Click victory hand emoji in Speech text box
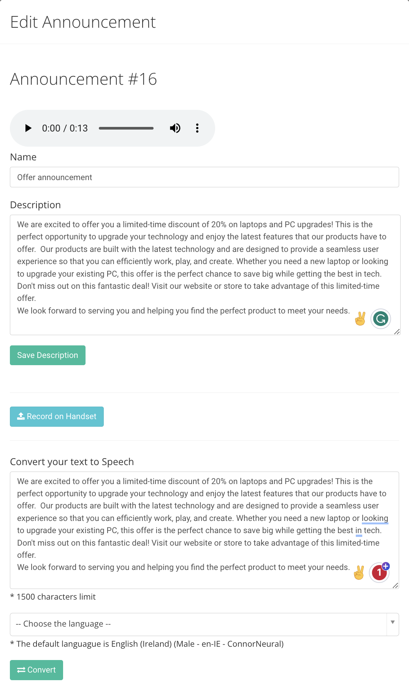Screen dimensions: 409x687 tap(359, 573)
